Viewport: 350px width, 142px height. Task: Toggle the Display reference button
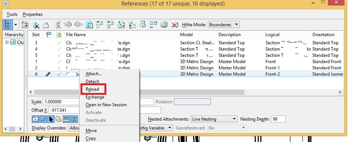[35, 119]
